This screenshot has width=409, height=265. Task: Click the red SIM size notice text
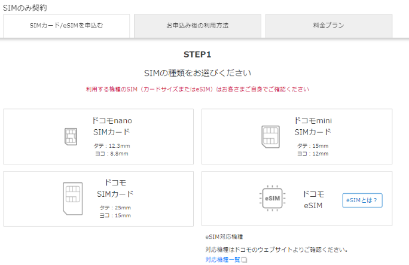coord(197,89)
